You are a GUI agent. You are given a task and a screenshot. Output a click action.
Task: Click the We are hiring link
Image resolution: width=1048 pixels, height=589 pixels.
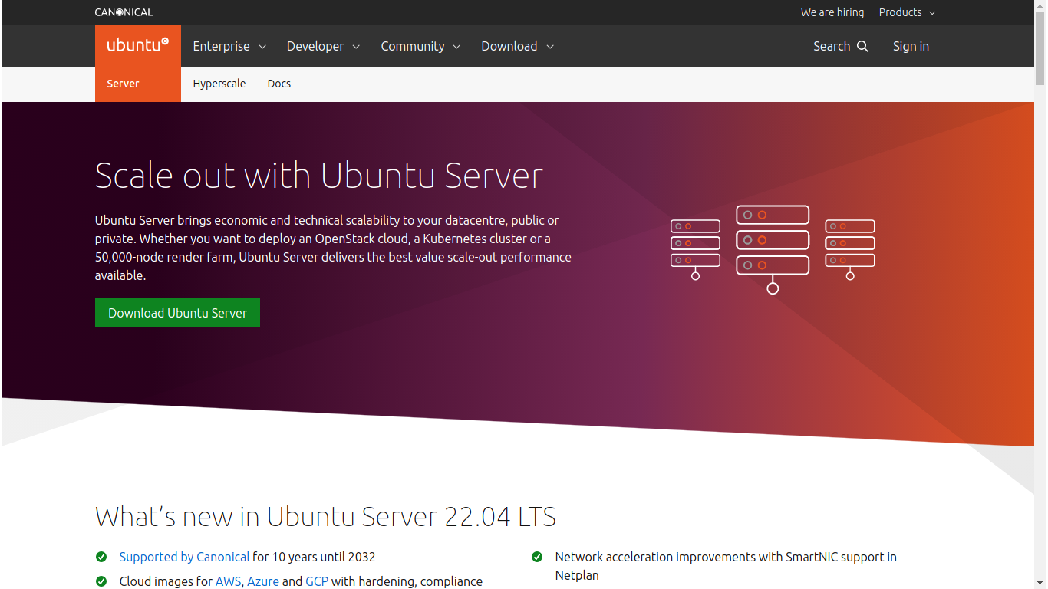click(x=832, y=12)
